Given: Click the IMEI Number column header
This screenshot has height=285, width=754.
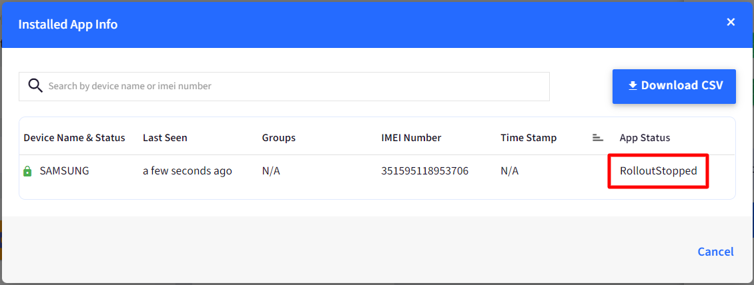Looking at the screenshot, I should pos(411,138).
